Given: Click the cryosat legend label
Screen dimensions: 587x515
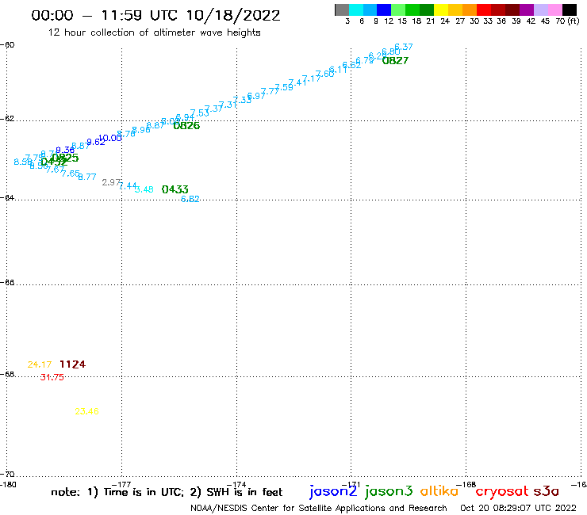Looking at the screenshot, I should (502, 492).
